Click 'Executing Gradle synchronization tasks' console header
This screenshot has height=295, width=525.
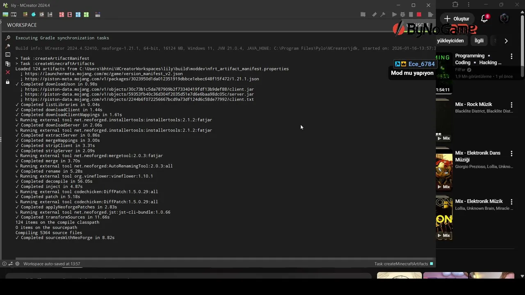(x=62, y=38)
